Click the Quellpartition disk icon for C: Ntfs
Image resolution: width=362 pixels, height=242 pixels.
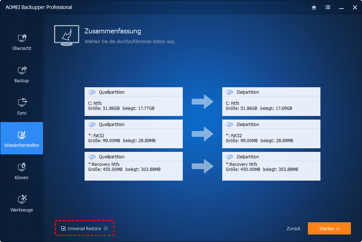(x=92, y=92)
